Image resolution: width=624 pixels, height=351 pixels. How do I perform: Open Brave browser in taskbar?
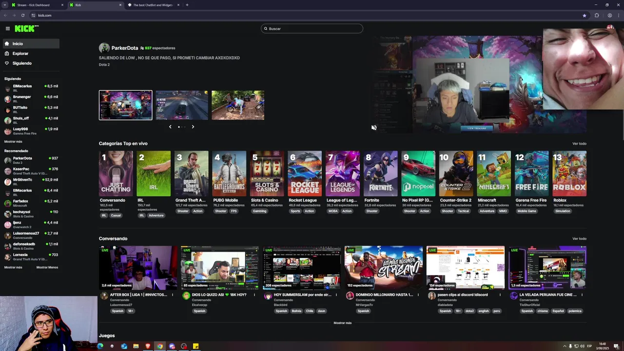point(148,346)
